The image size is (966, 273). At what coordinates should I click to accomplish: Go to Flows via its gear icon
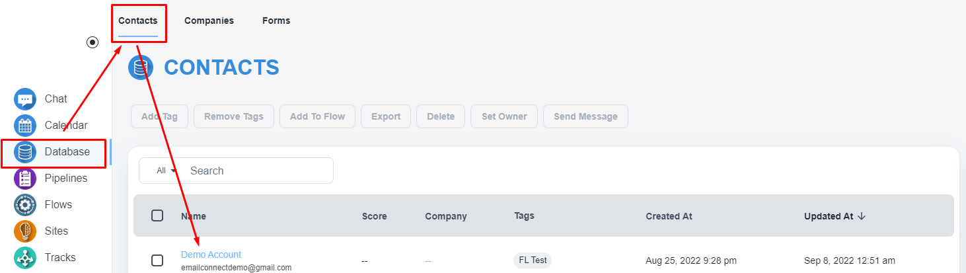(25, 205)
